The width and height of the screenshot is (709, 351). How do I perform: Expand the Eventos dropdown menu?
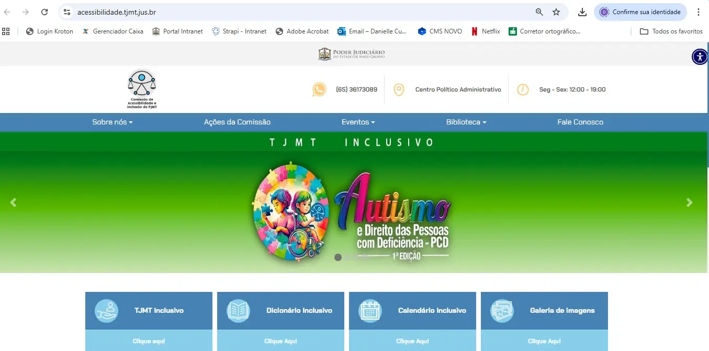(358, 122)
